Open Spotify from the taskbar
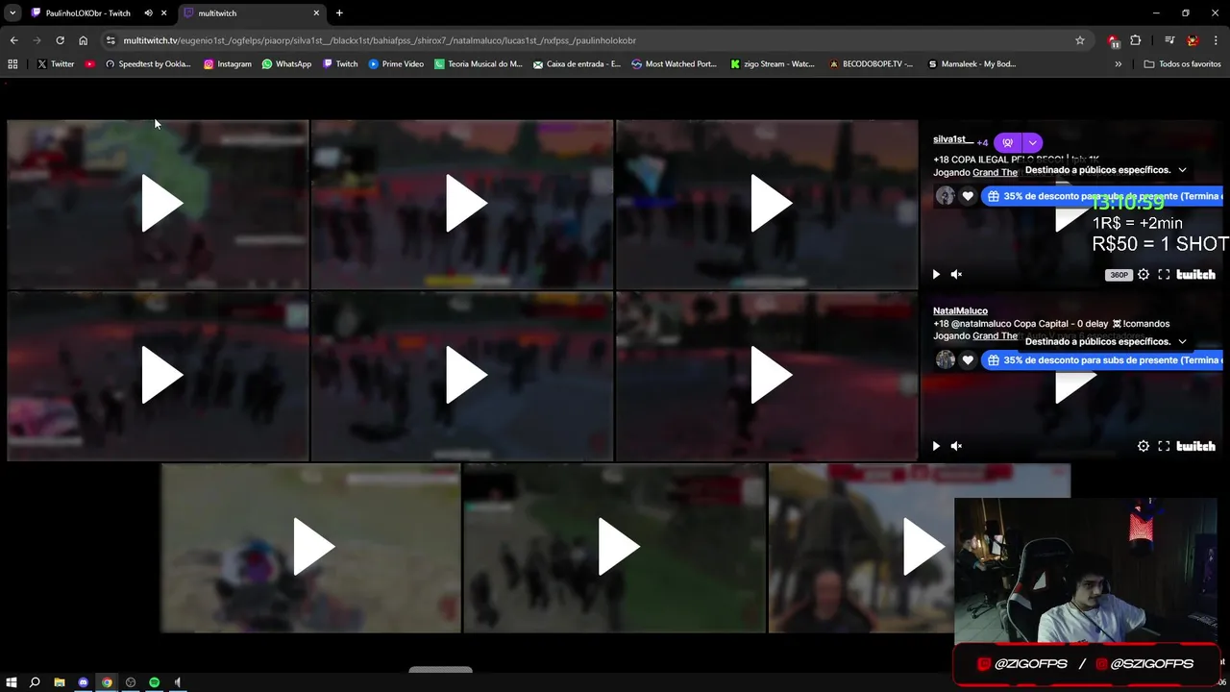 point(155,682)
